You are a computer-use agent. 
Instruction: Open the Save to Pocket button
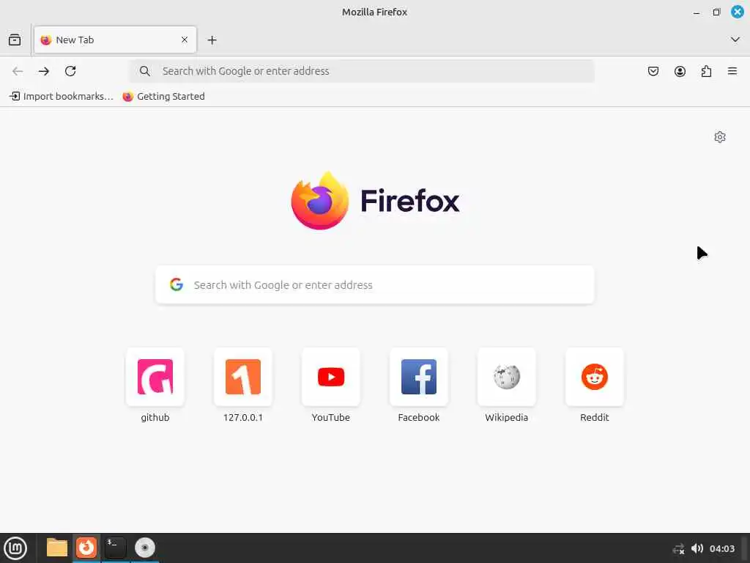[x=653, y=71]
